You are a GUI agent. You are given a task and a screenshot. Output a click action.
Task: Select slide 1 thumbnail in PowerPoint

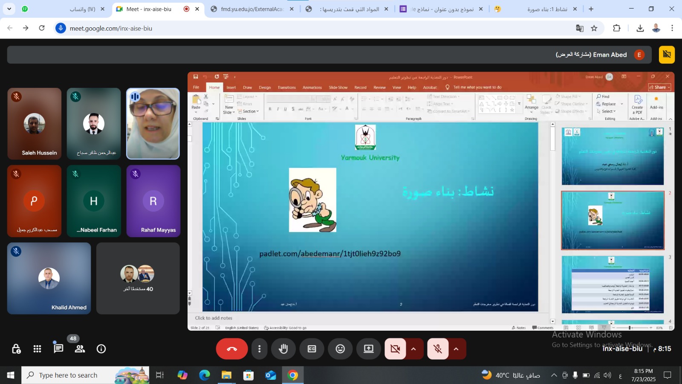pos(613,156)
